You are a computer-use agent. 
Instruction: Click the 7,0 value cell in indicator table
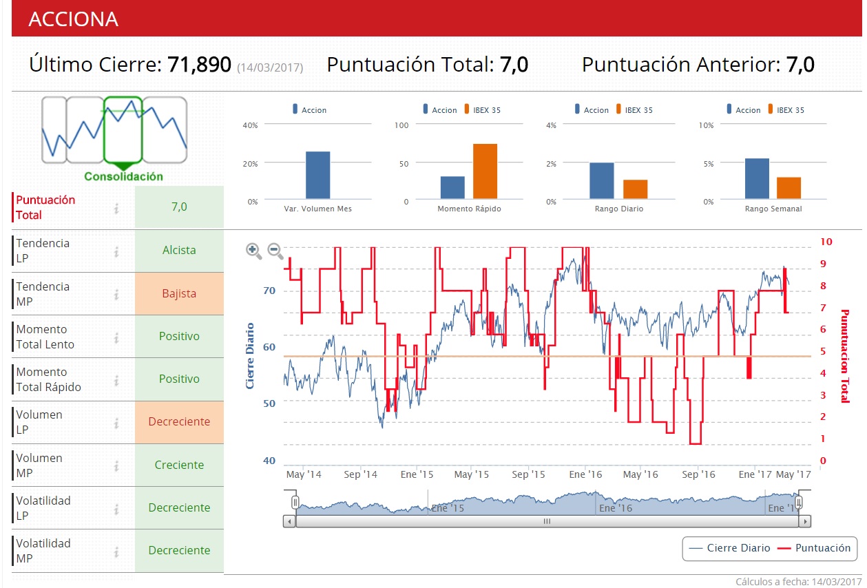[x=179, y=207]
